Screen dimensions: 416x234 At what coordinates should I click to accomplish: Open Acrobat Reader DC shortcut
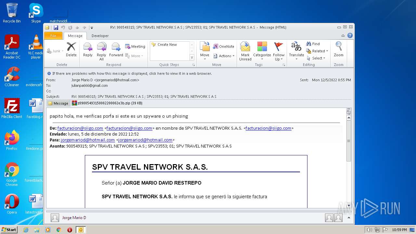[12, 47]
